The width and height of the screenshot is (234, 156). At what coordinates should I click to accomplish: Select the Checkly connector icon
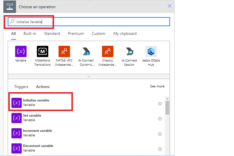tap(108, 51)
